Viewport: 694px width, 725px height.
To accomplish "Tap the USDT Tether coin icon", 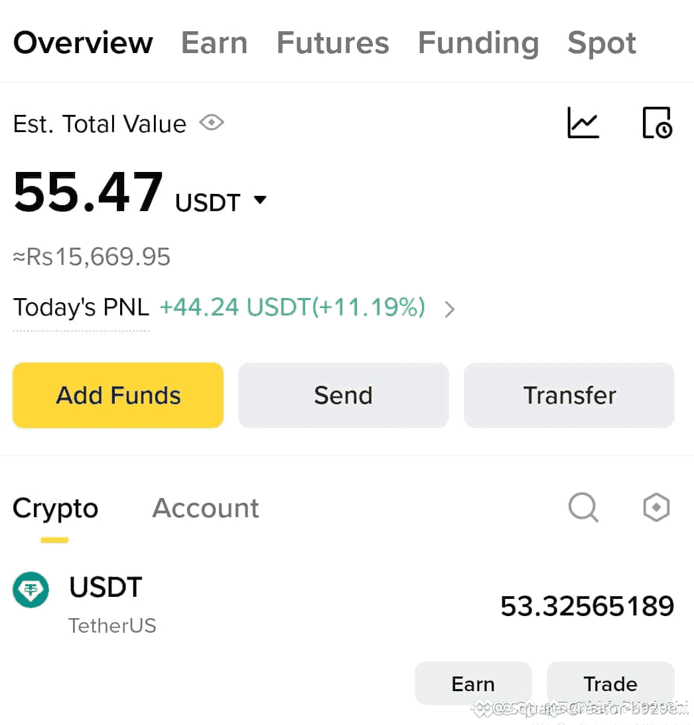I will (31, 590).
